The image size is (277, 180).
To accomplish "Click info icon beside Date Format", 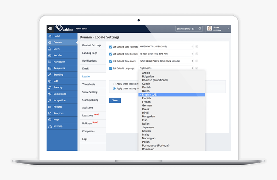I will pyautogui.click(x=196, y=47).
